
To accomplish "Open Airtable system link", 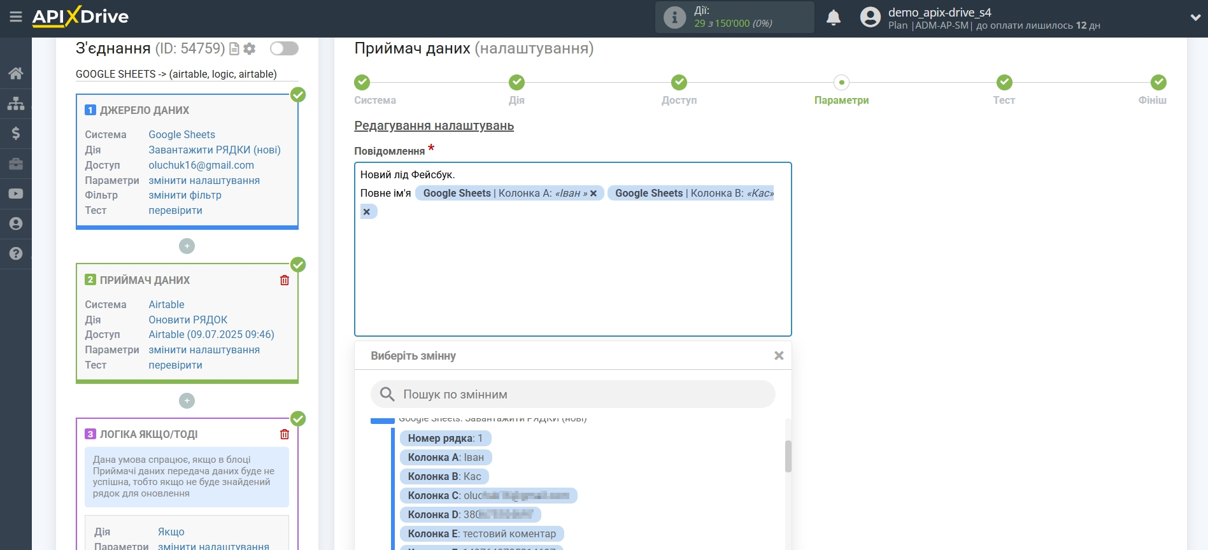I will (x=166, y=304).
